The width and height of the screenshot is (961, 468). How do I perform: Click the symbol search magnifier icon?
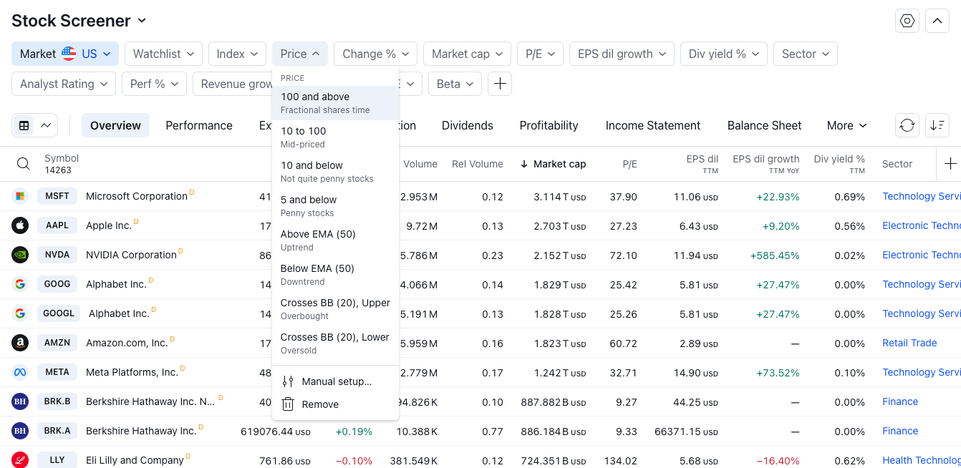click(x=24, y=164)
